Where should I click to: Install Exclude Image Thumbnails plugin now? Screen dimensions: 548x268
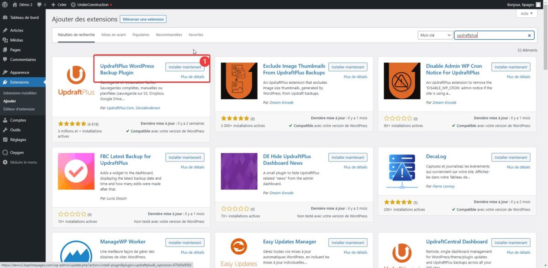(348, 67)
